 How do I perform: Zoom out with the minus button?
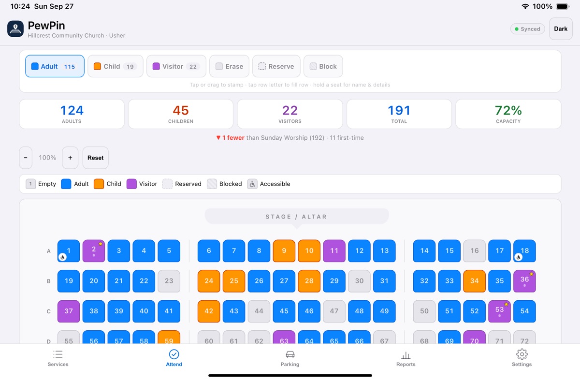click(x=26, y=158)
